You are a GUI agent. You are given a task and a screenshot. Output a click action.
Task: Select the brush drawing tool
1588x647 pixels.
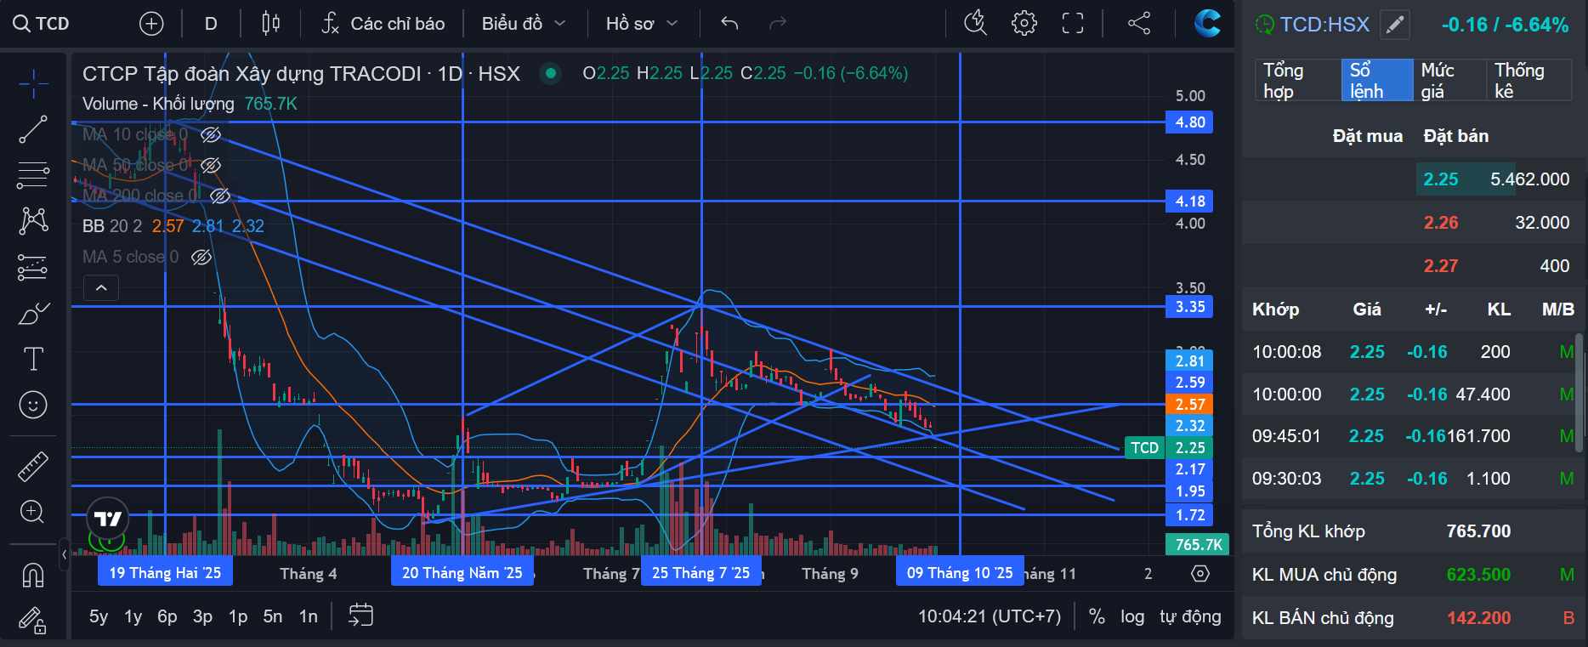tap(33, 313)
